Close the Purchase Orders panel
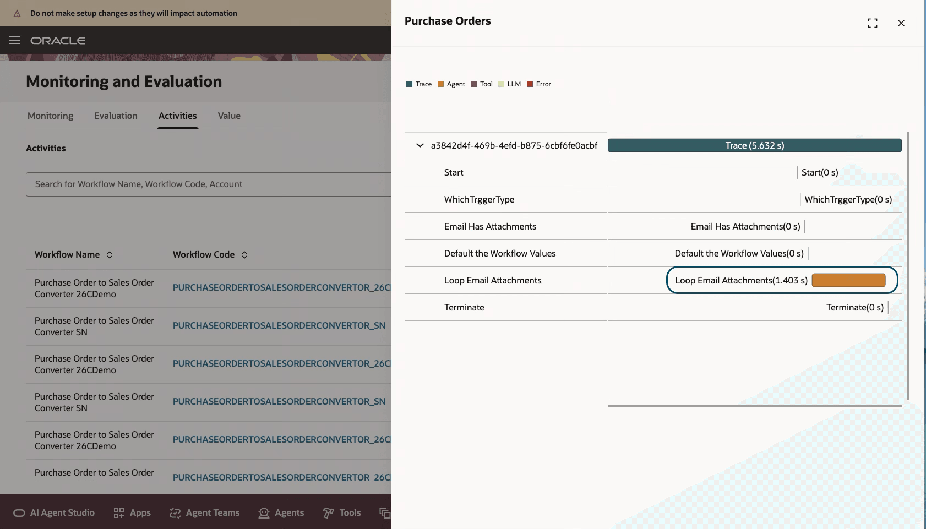 [x=901, y=23]
